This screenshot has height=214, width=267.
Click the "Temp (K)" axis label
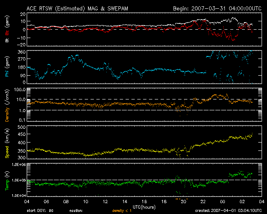coord(7,181)
